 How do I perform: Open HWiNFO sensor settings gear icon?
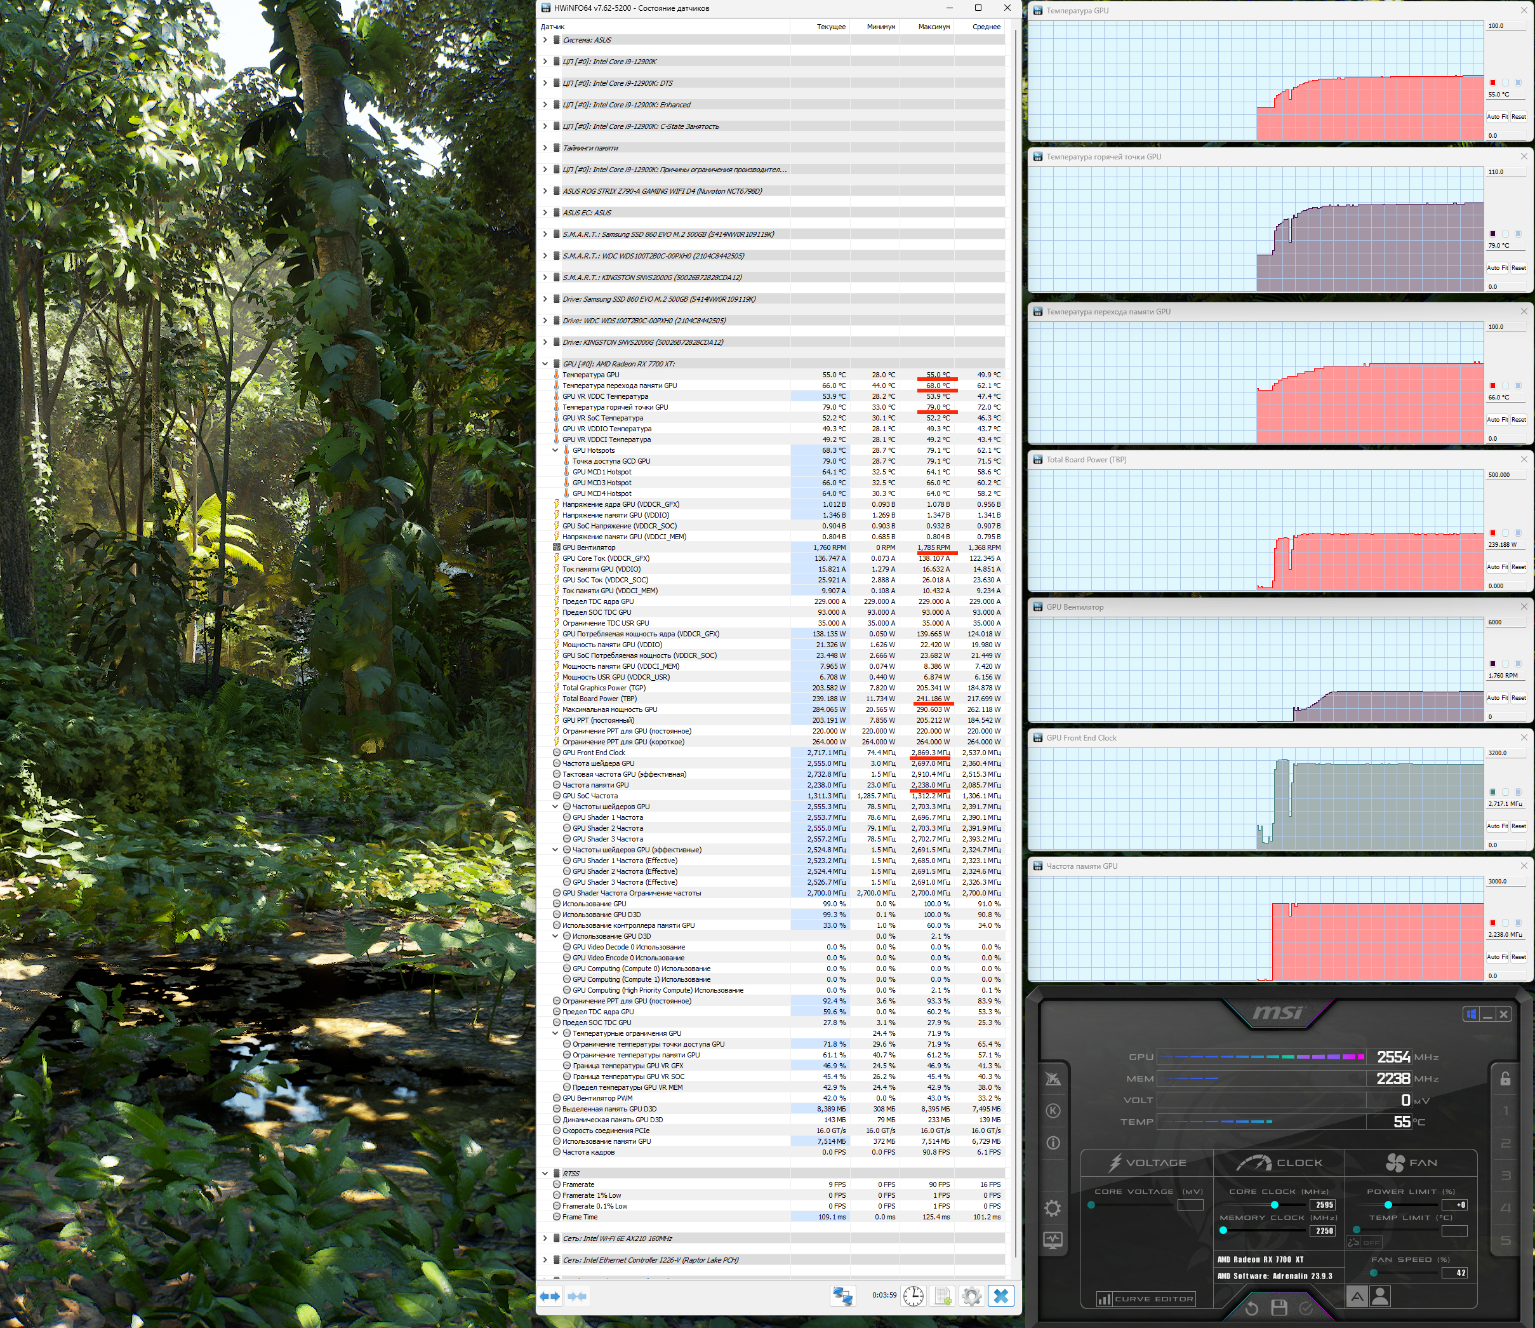(971, 1296)
